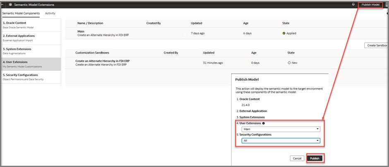Click the 21.4.0 version text in dialog

click(x=245, y=105)
